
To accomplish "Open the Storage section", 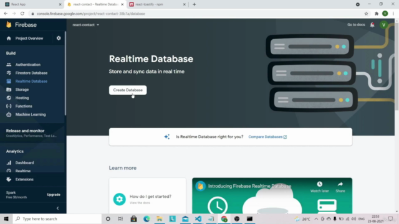I will coord(22,90).
